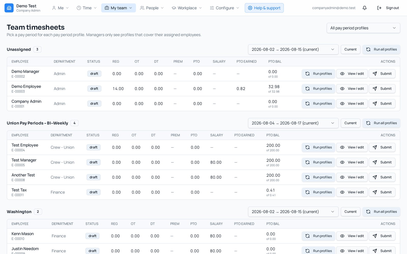Click eye icon in Kenn Mason row
The height and width of the screenshot is (254, 407).
(x=342, y=236)
